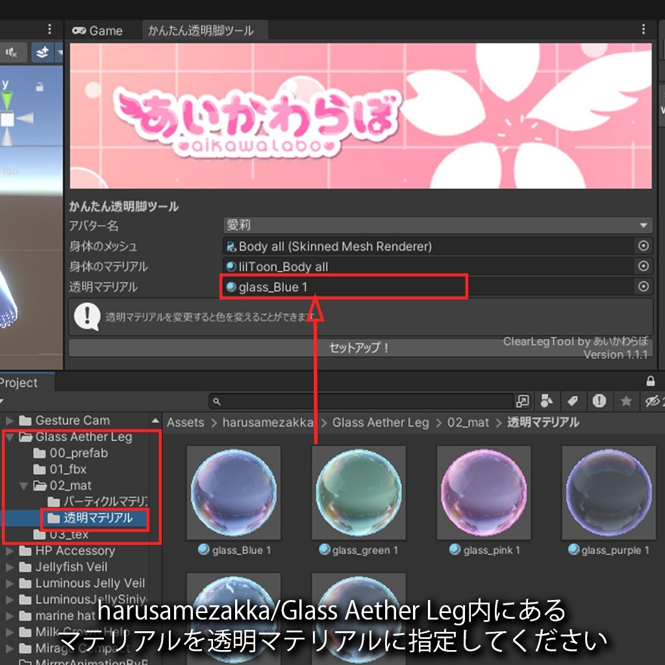Click the console warning filter icon
665x665 pixels.
click(x=599, y=401)
